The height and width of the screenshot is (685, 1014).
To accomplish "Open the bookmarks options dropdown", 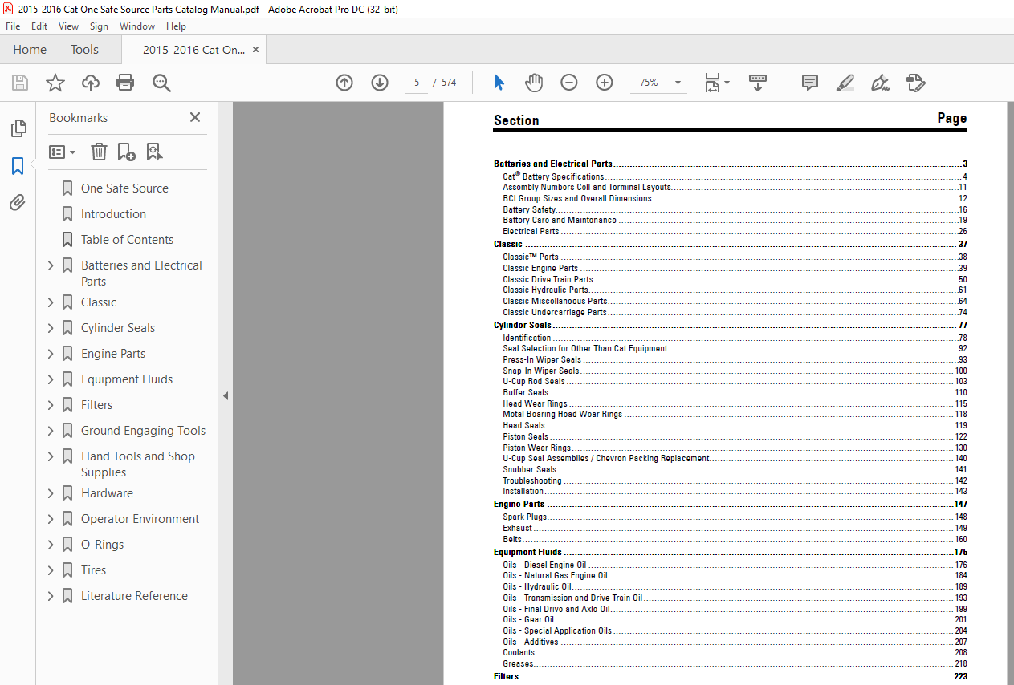I will [62, 152].
